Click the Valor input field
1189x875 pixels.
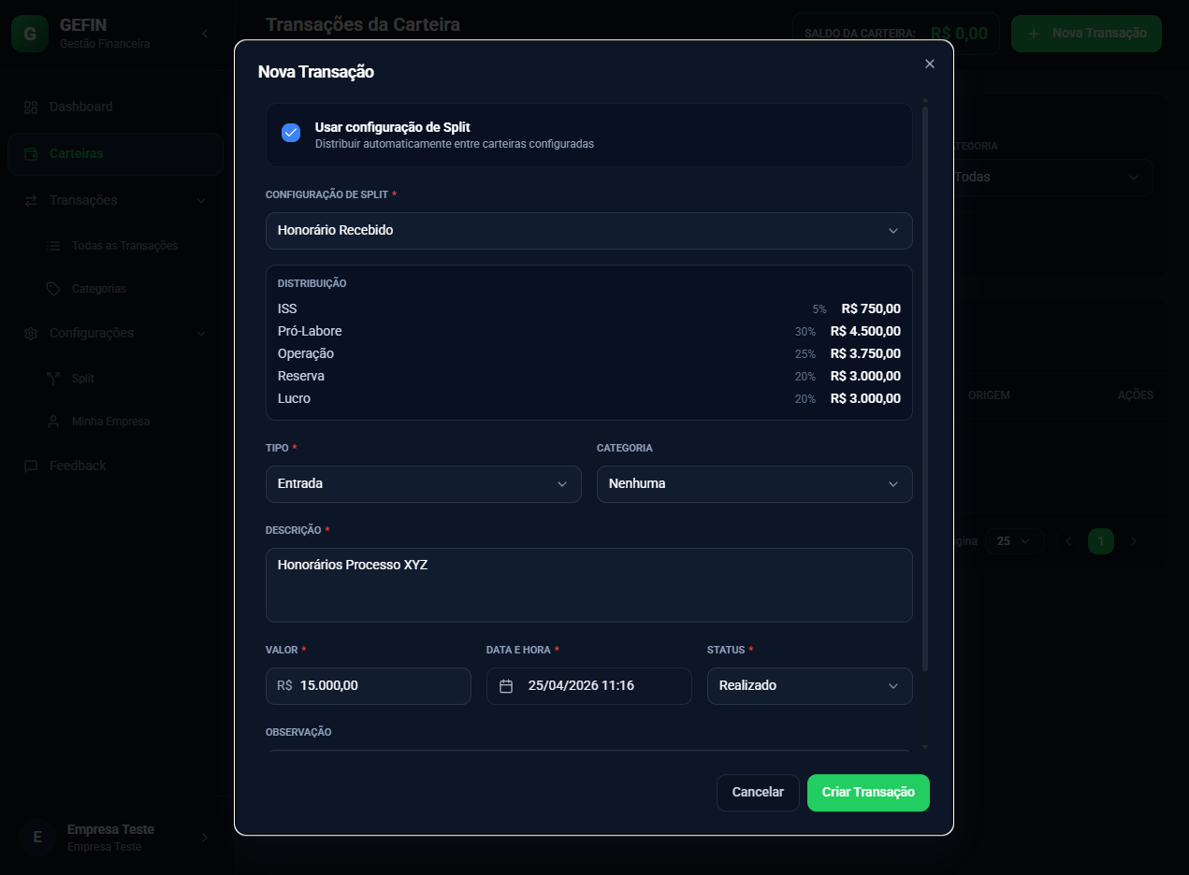point(368,686)
